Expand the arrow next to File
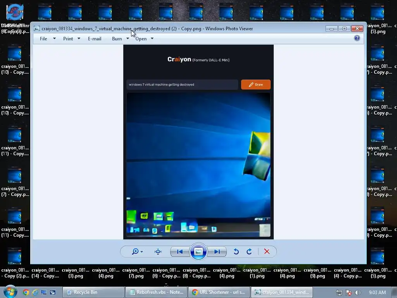 [x=54, y=38]
